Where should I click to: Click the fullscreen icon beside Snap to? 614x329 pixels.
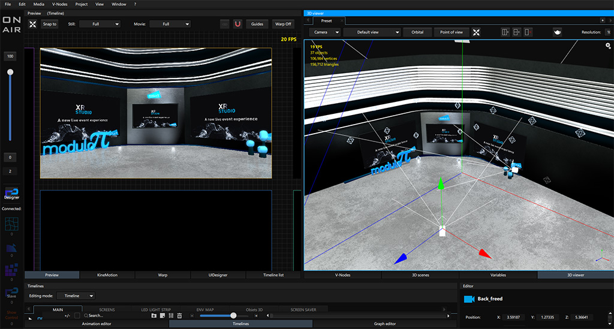pyautogui.click(x=33, y=24)
